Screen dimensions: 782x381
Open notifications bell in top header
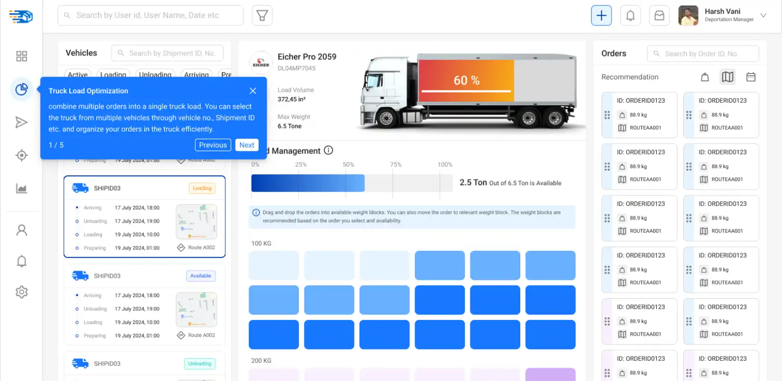[630, 15]
